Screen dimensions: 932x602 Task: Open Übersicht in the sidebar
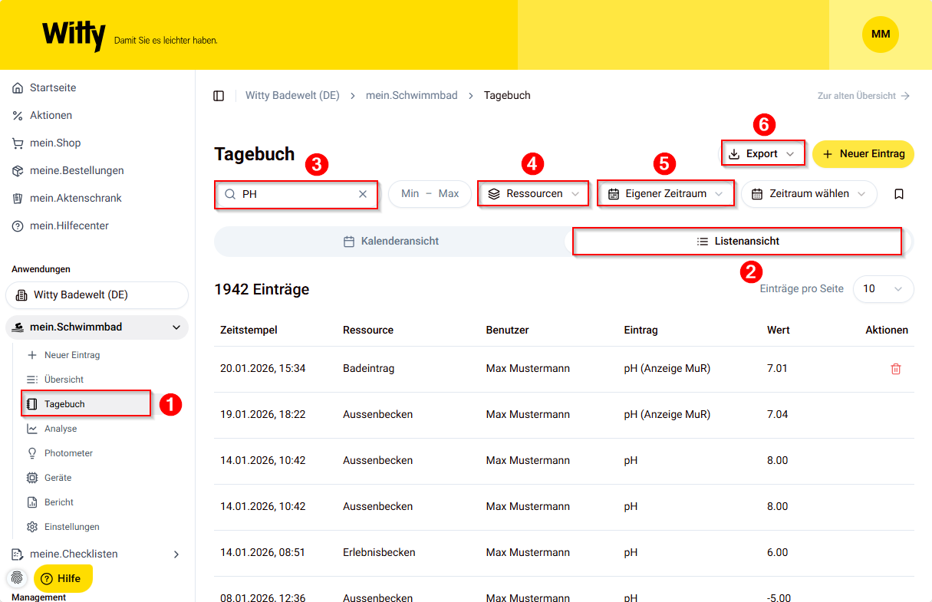(55, 380)
